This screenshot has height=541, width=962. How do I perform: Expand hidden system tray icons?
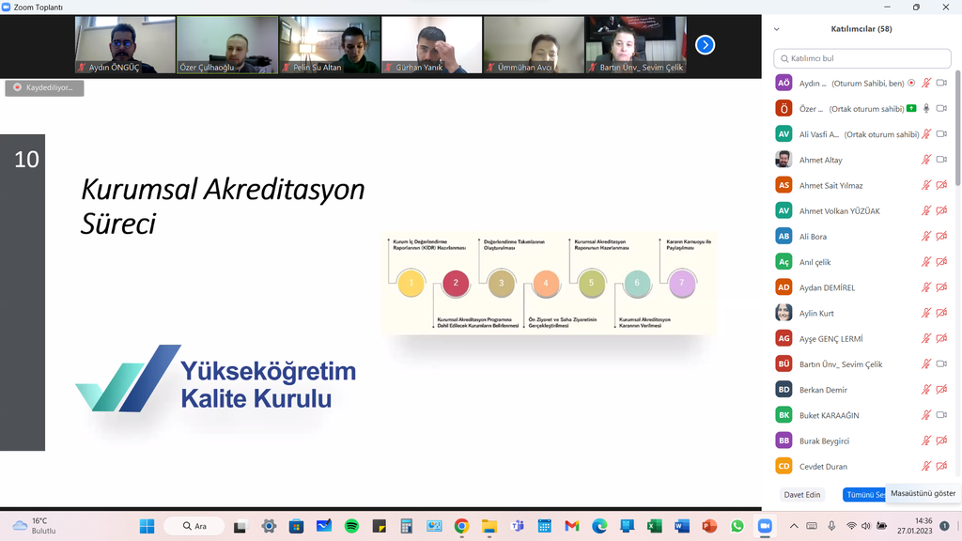pos(794,526)
